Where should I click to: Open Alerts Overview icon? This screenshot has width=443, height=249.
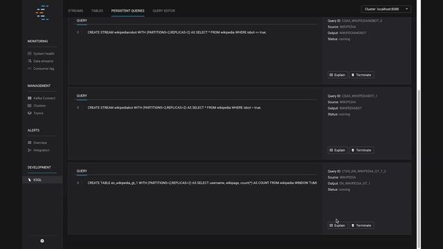click(29, 143)
